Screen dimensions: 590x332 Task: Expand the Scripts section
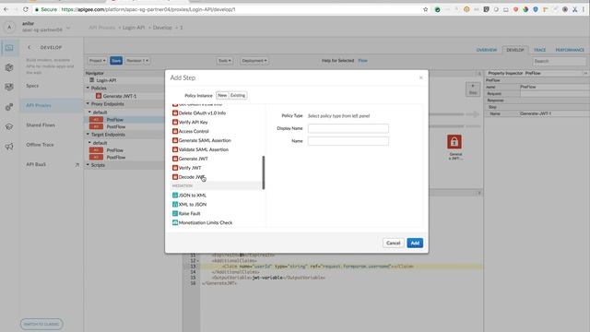pos(88,165)
